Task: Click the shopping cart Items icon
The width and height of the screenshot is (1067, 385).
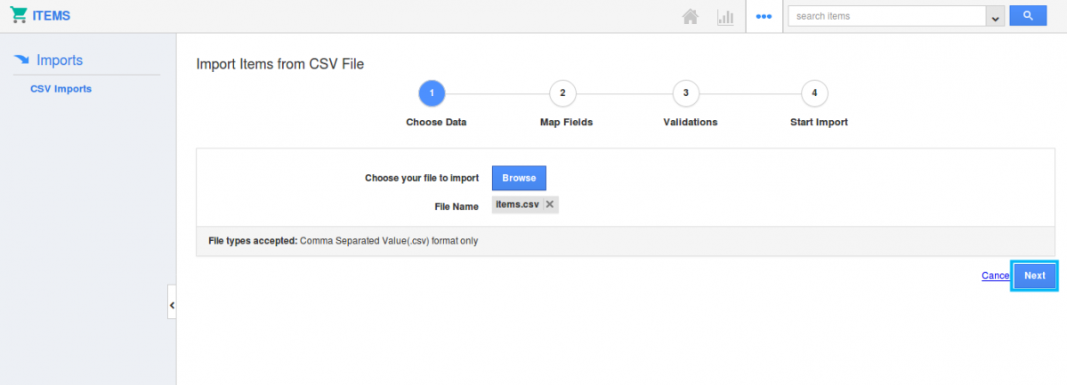Action: tap(18, 16)
